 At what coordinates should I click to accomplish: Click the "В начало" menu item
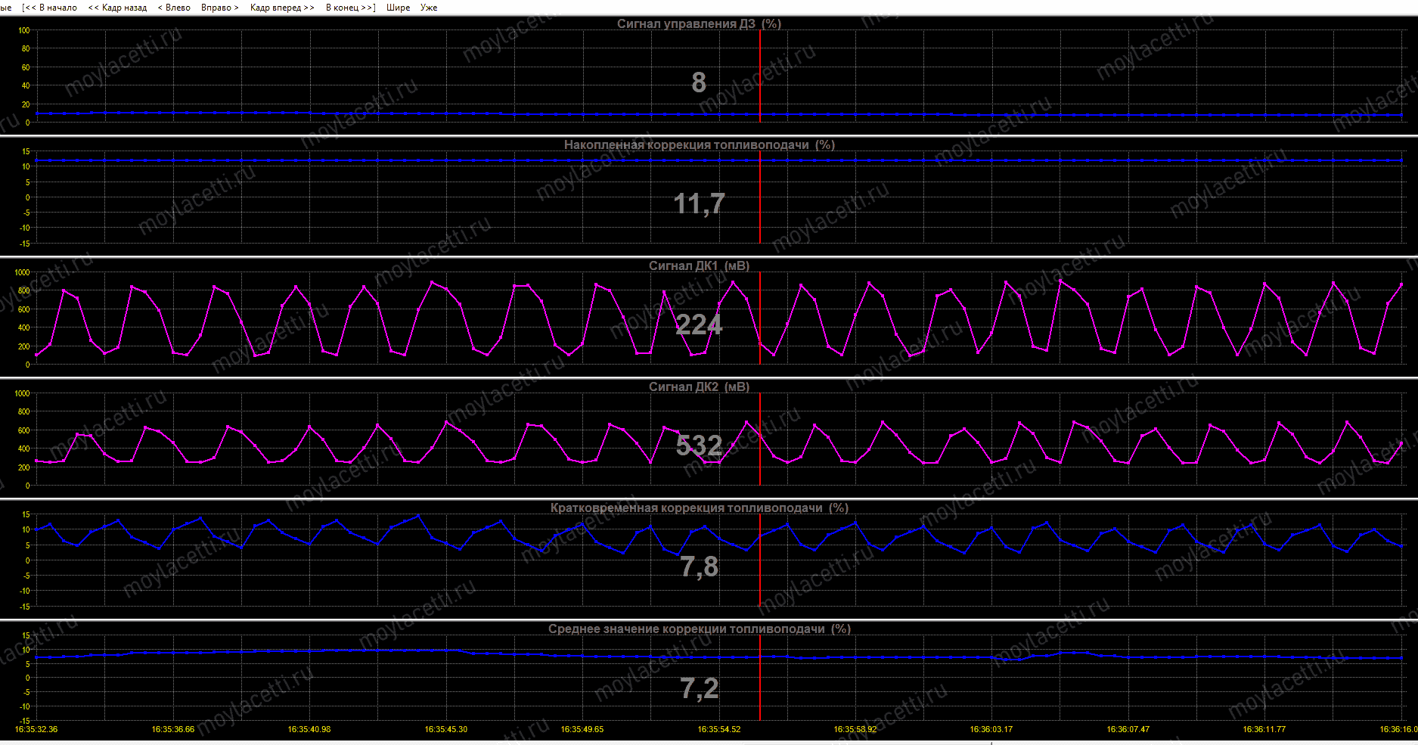50,8
